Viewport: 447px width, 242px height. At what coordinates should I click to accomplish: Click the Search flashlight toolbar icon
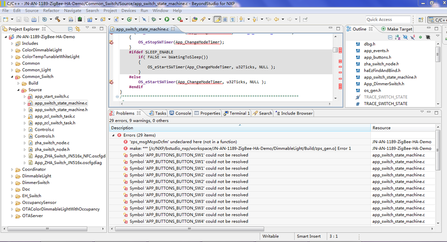click(203, 19)
